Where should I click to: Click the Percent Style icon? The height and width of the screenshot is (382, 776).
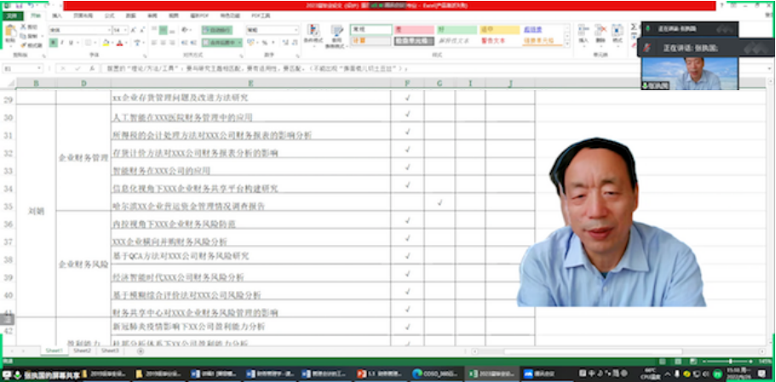click(265, 43)
